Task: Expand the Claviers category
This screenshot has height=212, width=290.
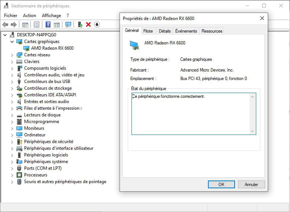Action: click(x=12, y=62)
